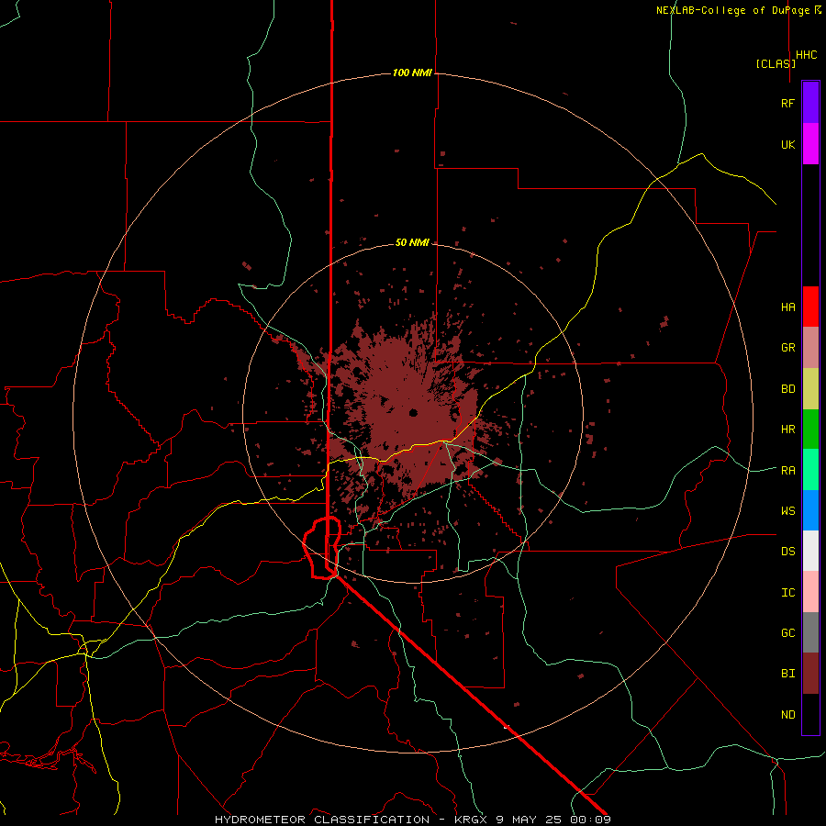This screenshot has width=826, height=826.
Task: Click the IC pink legend block
Action: pyautogui.click(x=810, y=592)
